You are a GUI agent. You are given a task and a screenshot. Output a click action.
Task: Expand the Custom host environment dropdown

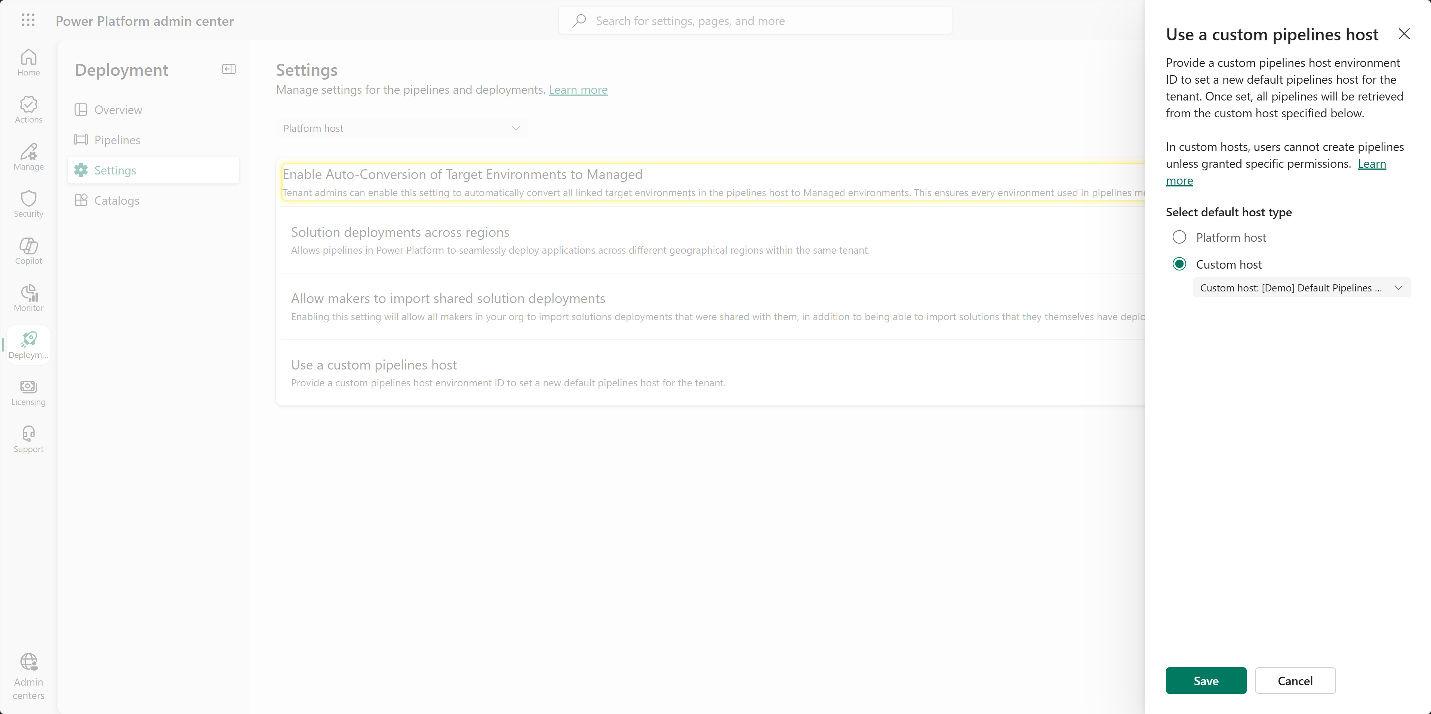pyautogui.click(x=1301, y=288)
